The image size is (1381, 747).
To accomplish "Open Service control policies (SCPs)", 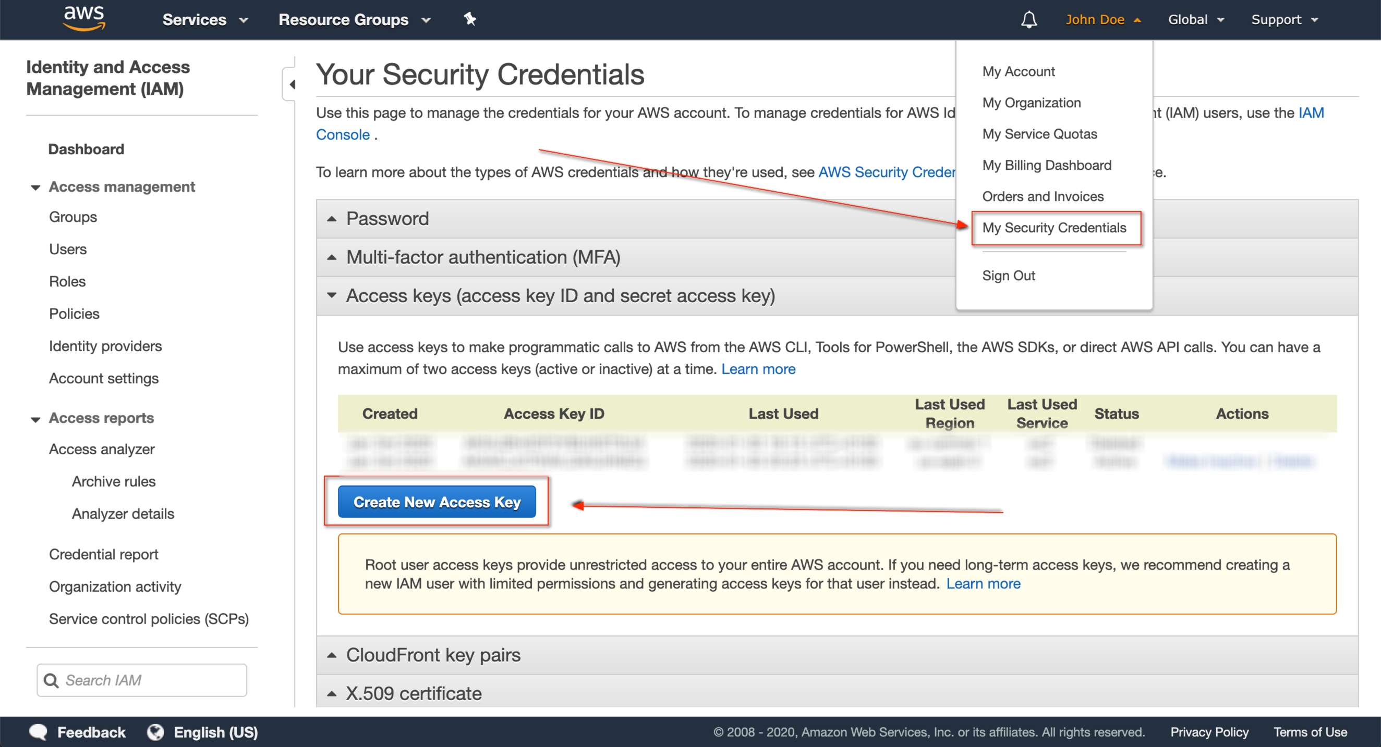I will point(149,618).
